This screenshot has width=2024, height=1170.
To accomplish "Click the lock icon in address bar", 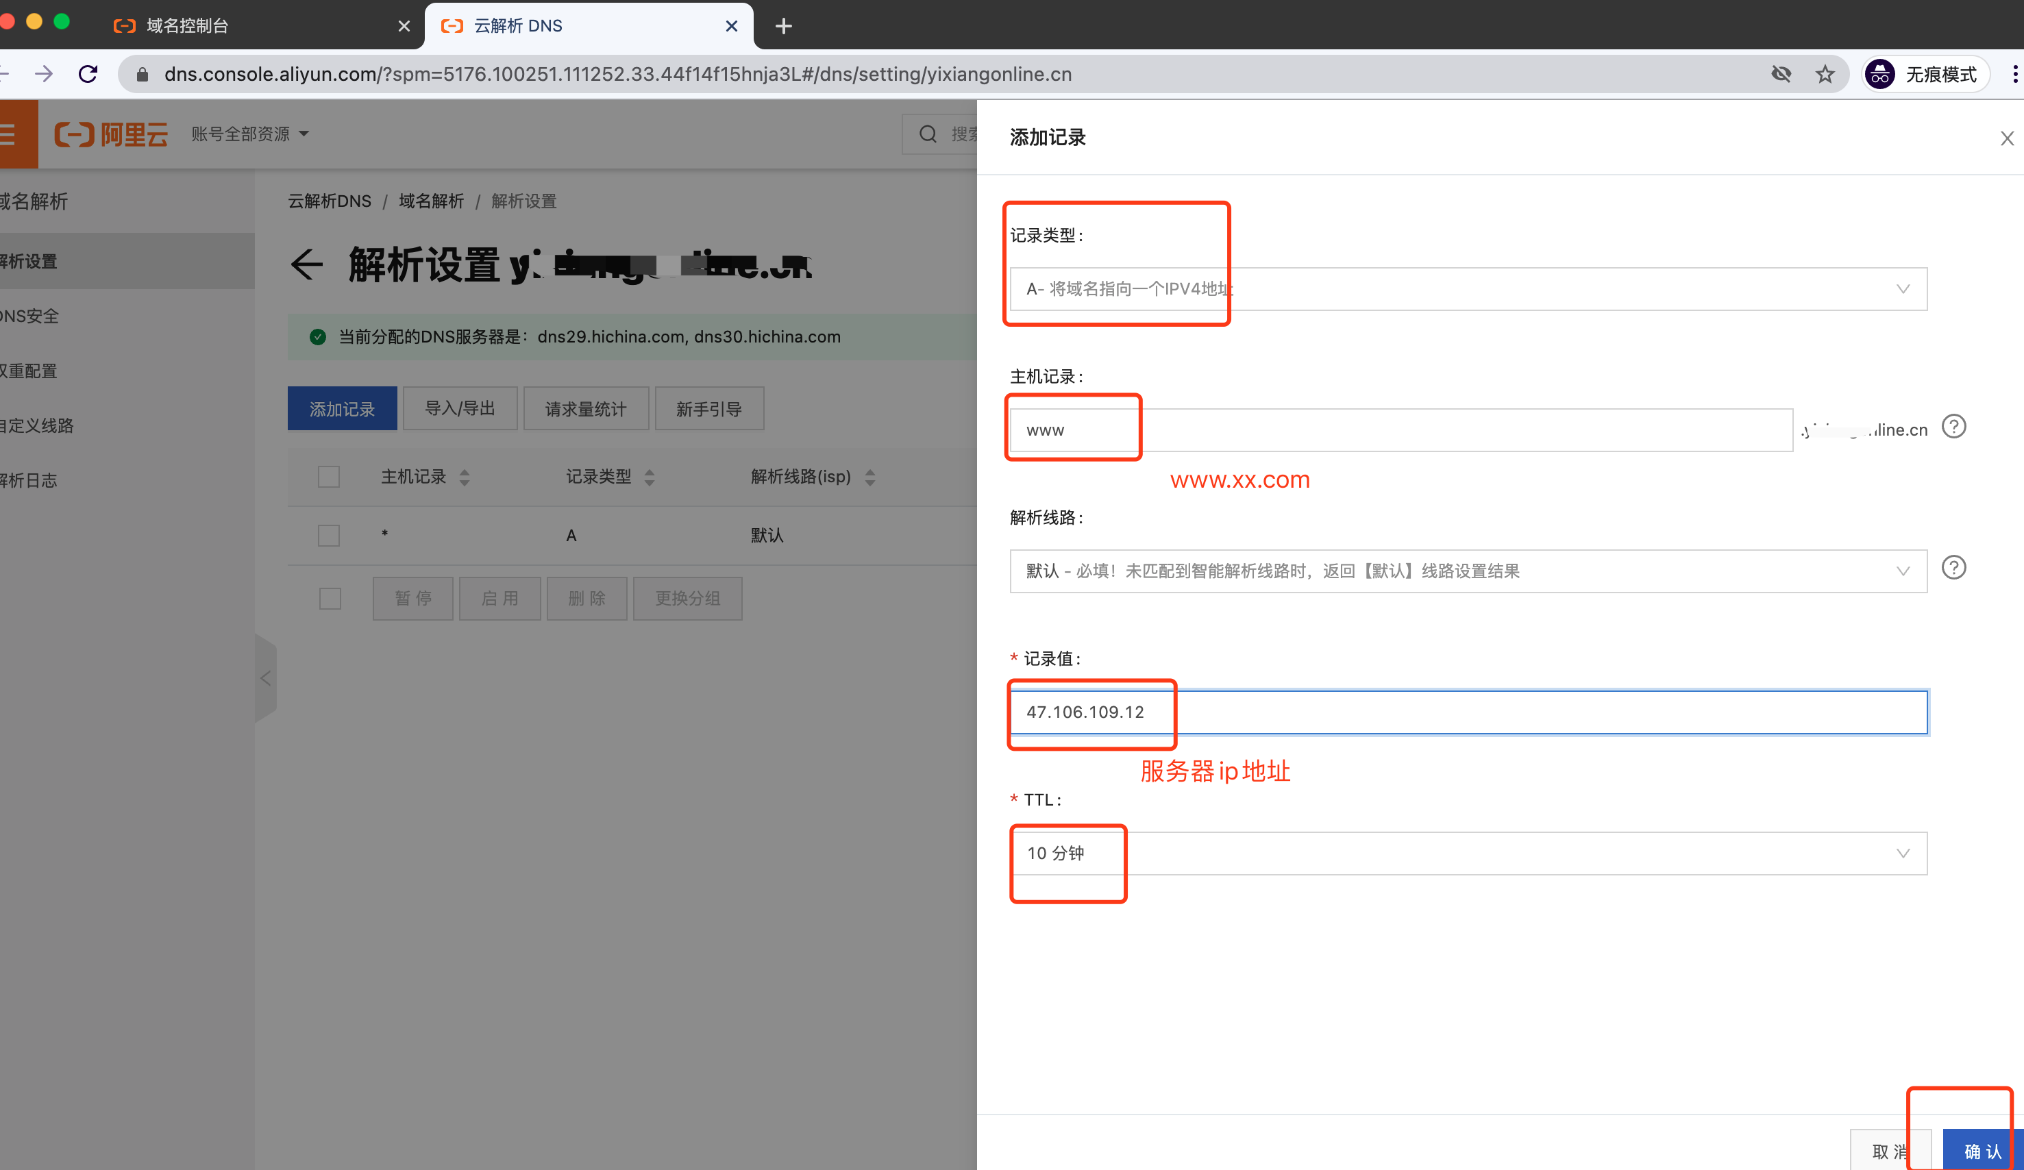I will (142, 74).
